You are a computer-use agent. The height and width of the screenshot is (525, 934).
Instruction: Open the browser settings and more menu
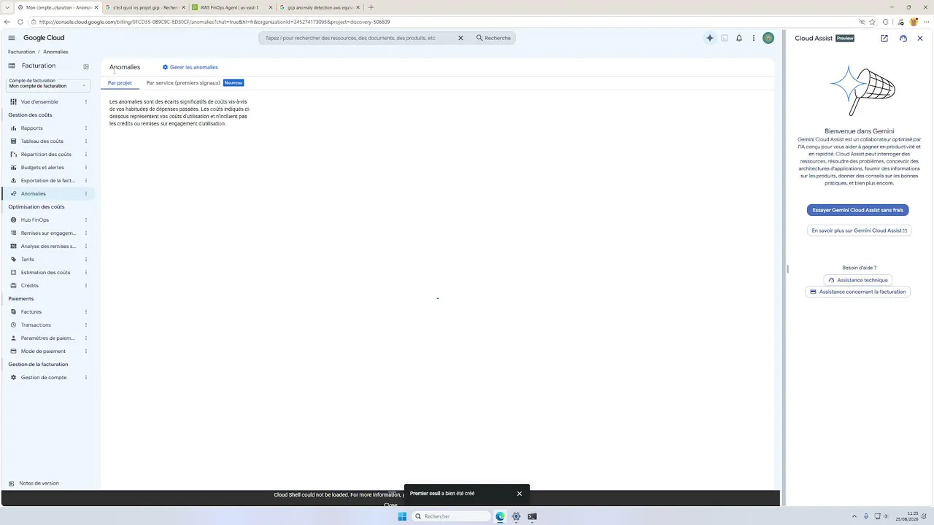[927, 22]
